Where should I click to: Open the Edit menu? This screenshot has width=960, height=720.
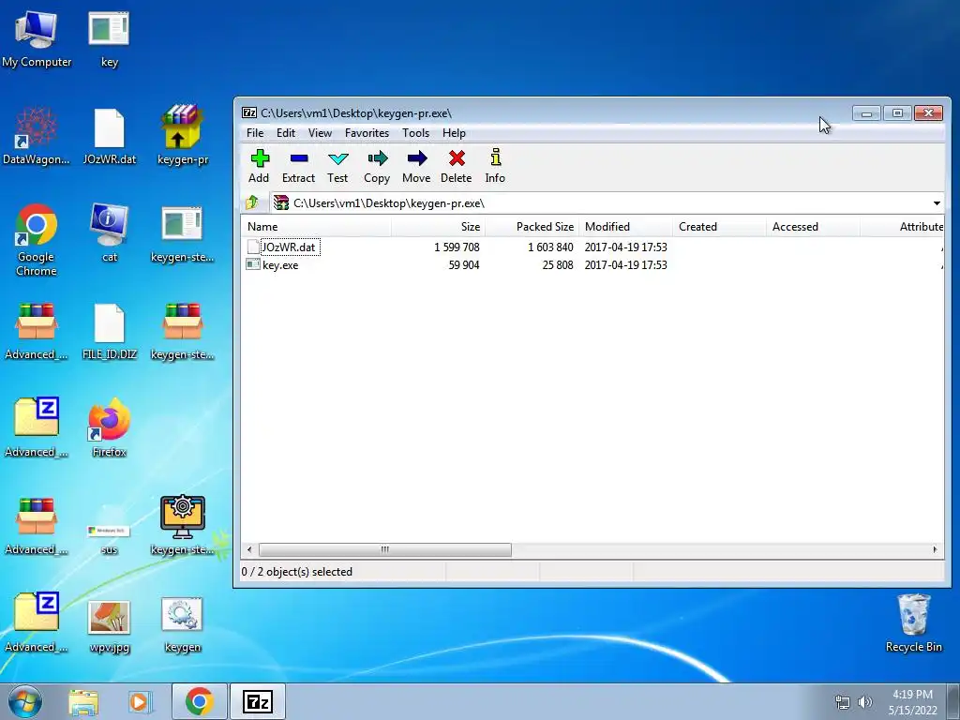pyautogui.click(x=285, y=133)
